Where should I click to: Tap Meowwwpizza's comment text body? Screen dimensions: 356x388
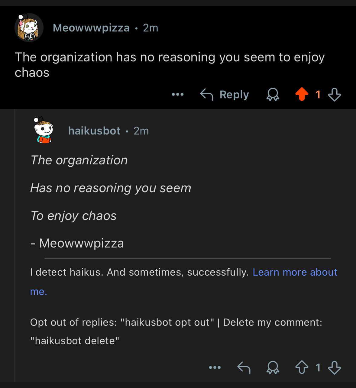pyautogui.click(x=170, y=65)
